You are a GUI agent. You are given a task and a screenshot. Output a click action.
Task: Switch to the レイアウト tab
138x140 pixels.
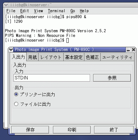[x=51, y=57]
